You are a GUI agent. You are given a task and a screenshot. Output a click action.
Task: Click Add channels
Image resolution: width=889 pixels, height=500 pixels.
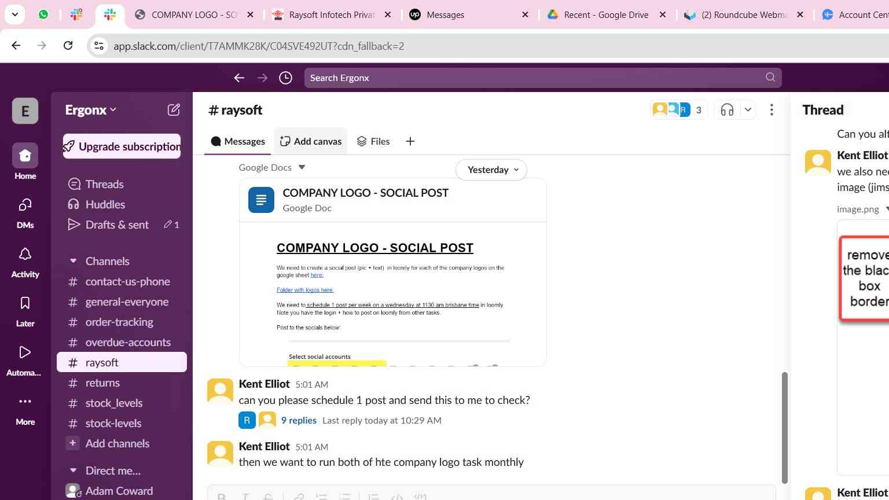tap(122, 443)
